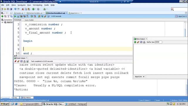This screenshot has width=188, height=106.
Task: Open the Run menu
Action: pos(29,5)
